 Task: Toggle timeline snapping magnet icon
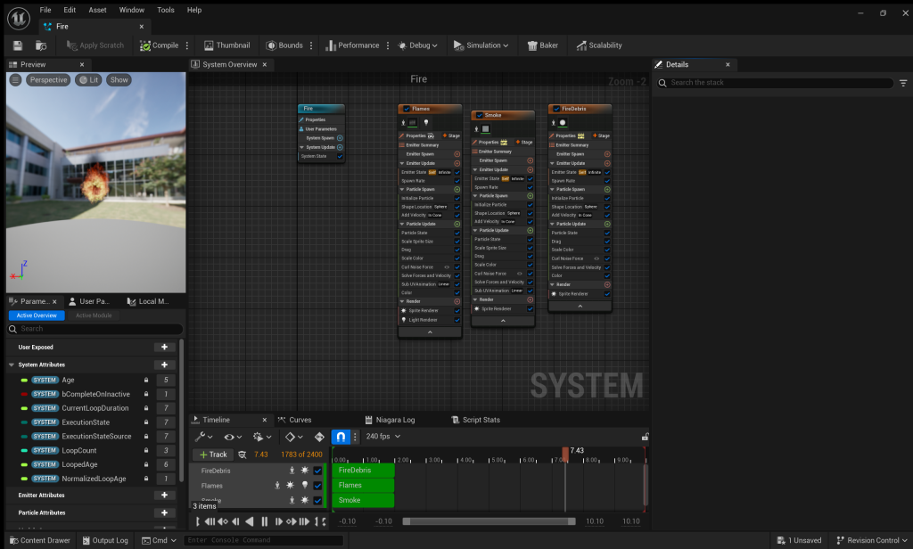[341, 437]
